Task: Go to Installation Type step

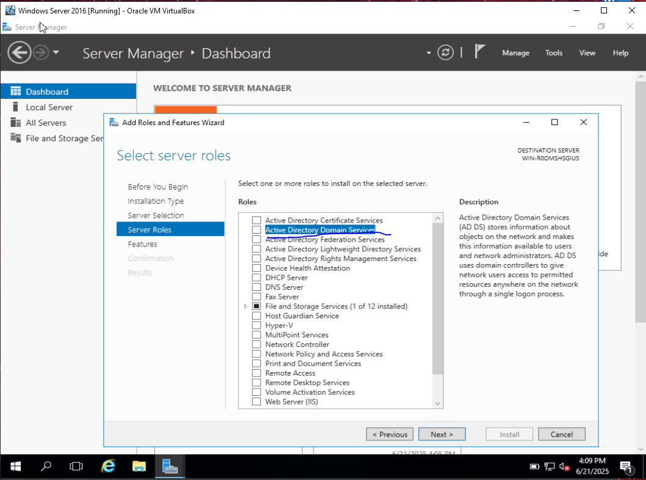Action: tap(156, 201)
